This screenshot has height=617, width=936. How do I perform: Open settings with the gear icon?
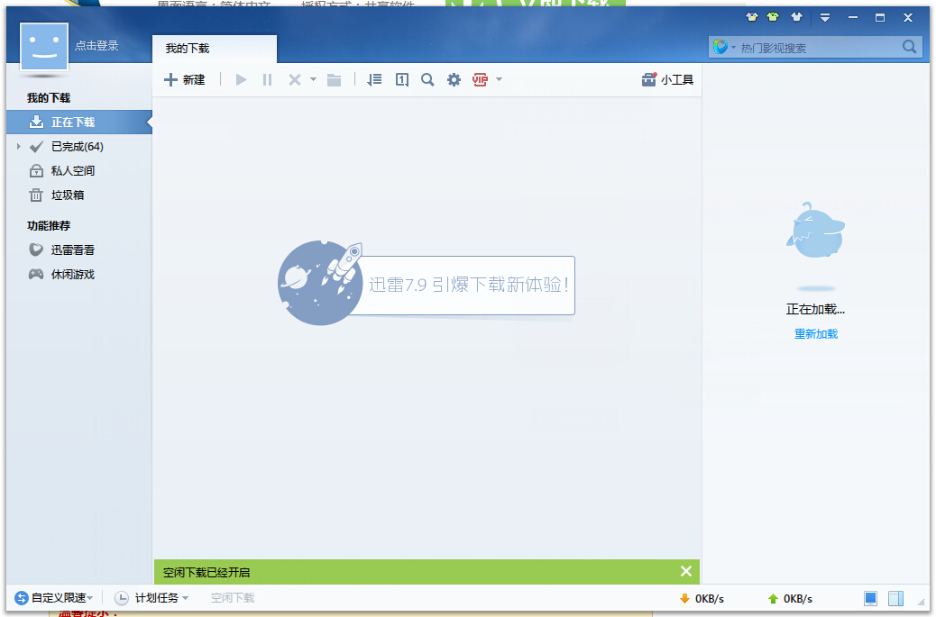click(x=454, y=80)
